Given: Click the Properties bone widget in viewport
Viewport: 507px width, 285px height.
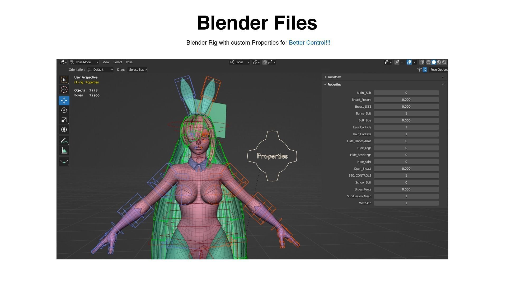Looking at the screenshot, I should click(272, 156).
